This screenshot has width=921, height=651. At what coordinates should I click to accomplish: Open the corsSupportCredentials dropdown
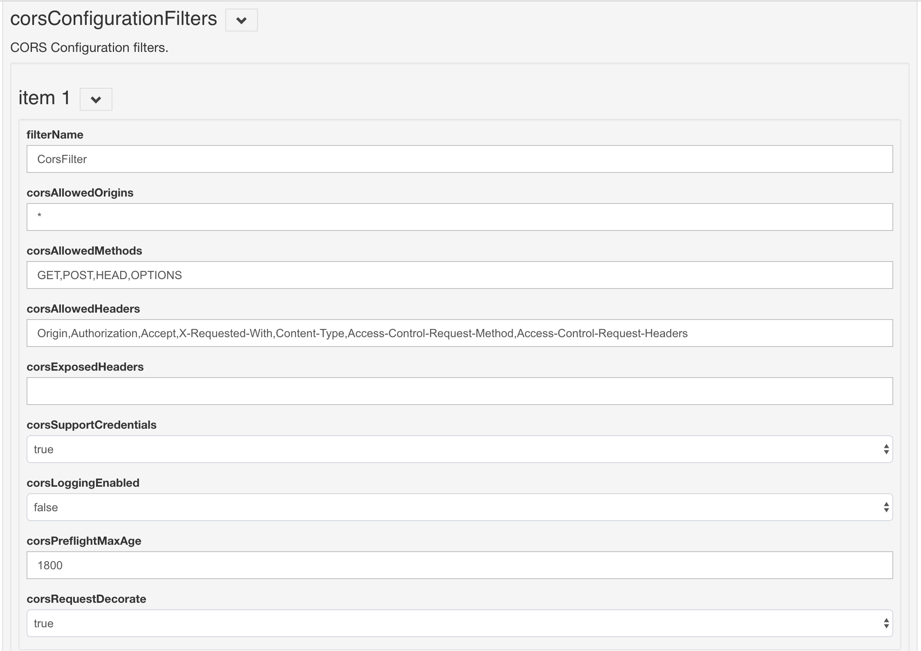click(459, 449)
